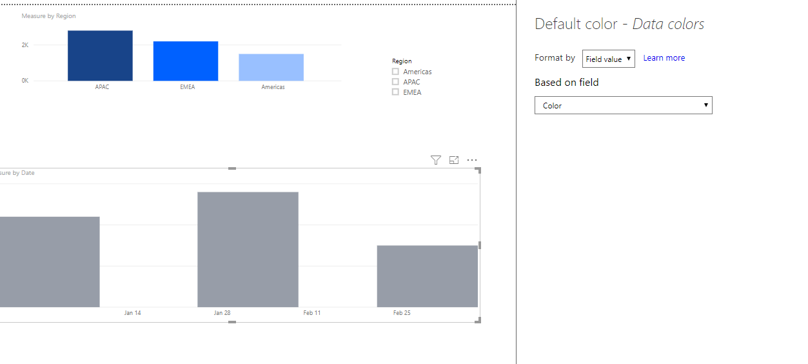Image resolution: width=808 pixels, height=364 pixels.
Task: Click the Measure by Region chart title
Action: pos(48,16)
